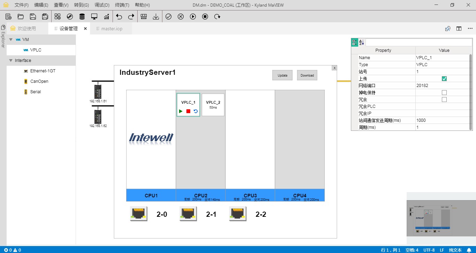Viewport: 476px width, 253px height.
Task: Click the download arrow toolbar icon
Action: click(x=156, y=17)
